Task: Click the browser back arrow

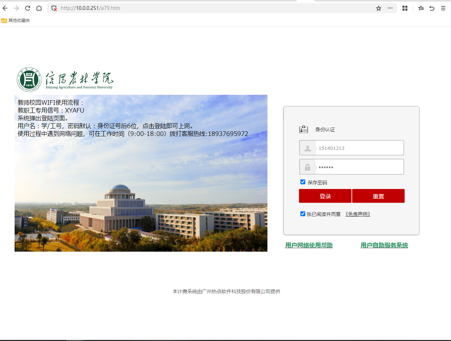Action: pyautogui.click(x=5, y=8)
